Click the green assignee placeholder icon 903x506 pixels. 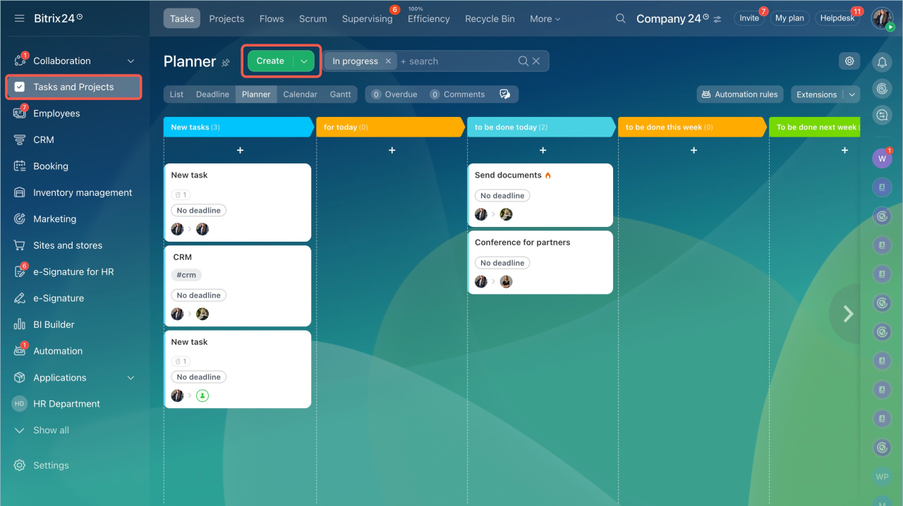[202, 396]
